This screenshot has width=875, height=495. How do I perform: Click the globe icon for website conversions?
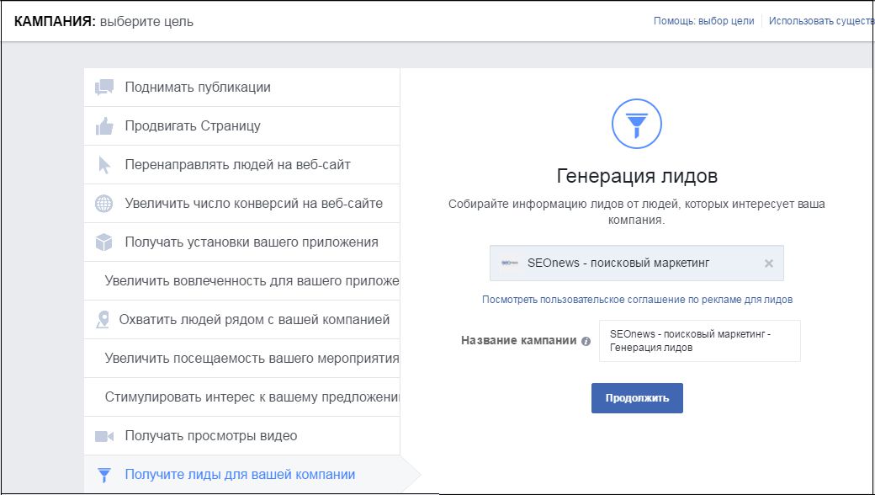click(x=103, y=204)
